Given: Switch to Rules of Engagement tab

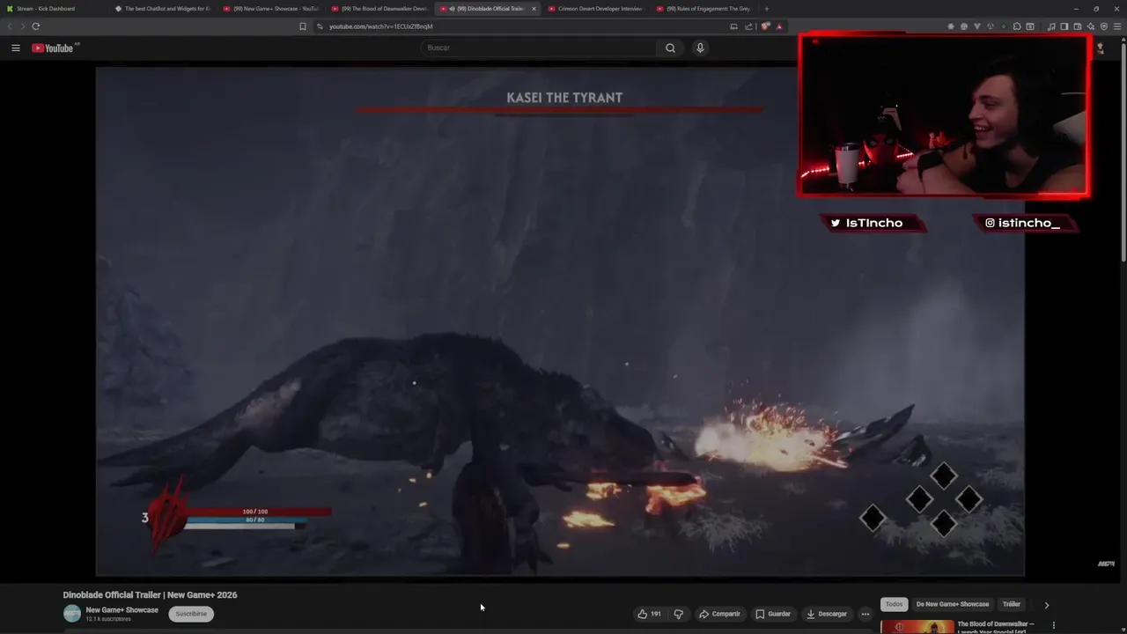Looking at the screenshot, I should click(x=704, y=9).
